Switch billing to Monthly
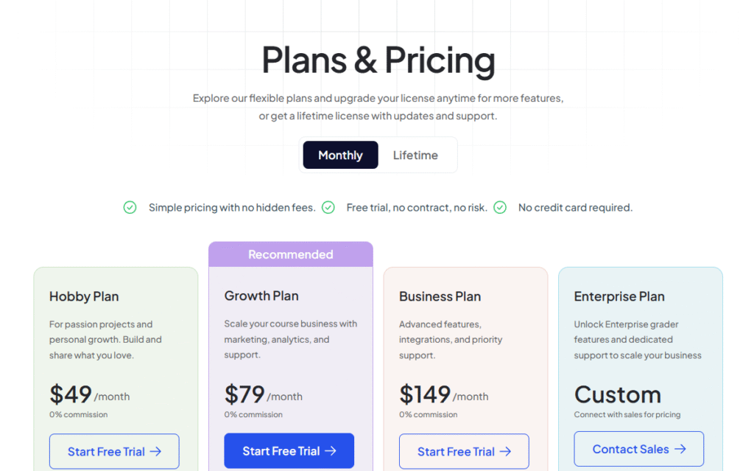This screenshot has height=471, width=754. tap(340, 156)
